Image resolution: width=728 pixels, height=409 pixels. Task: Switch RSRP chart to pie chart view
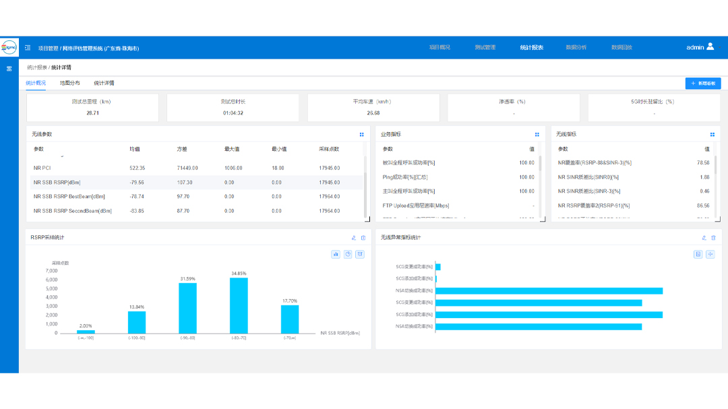point(348,254)
